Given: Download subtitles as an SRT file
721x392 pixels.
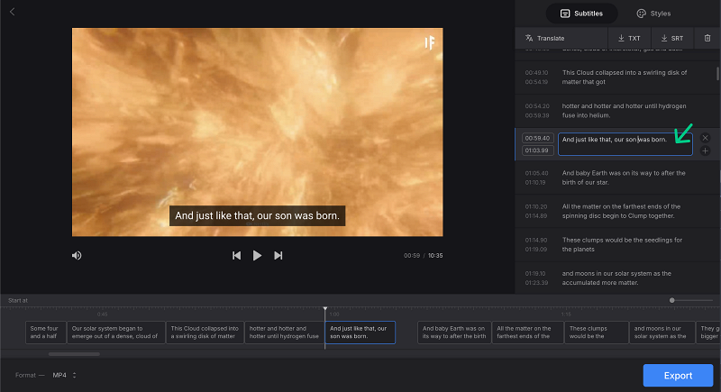Looking at the screenshot, I should (x=671, y=38).
